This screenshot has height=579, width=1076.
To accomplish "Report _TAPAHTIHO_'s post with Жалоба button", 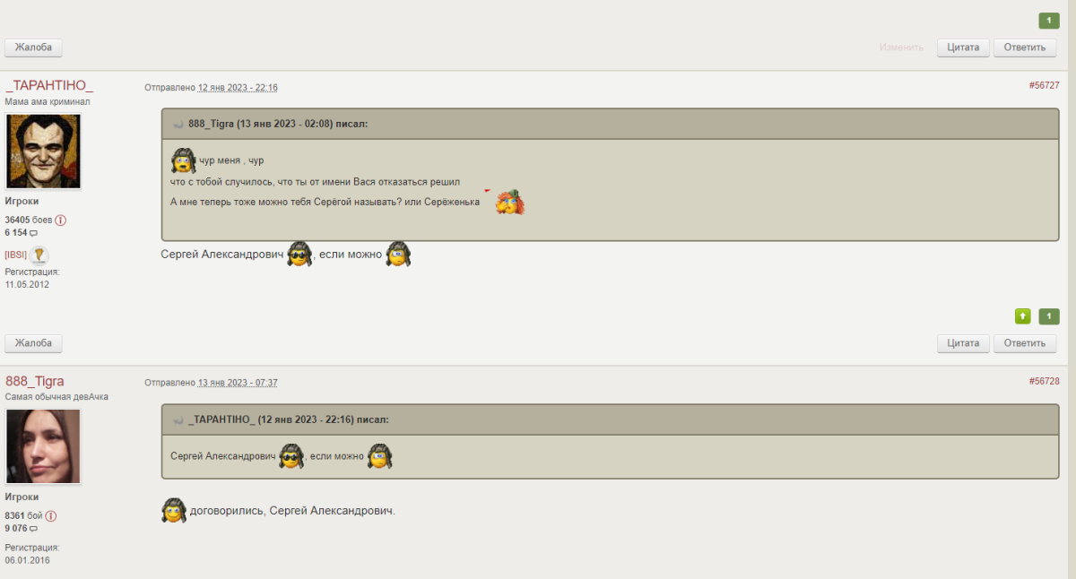I will (34, 343).
